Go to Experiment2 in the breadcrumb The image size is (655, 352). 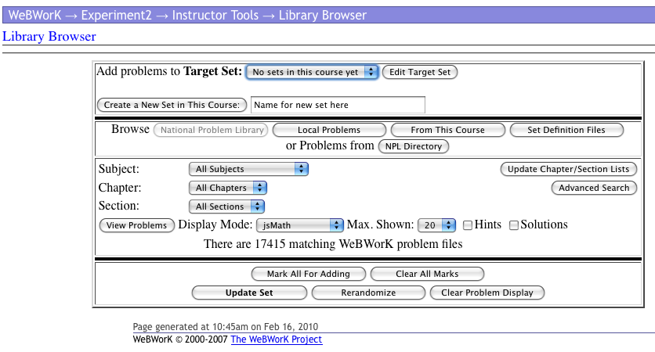116,16
